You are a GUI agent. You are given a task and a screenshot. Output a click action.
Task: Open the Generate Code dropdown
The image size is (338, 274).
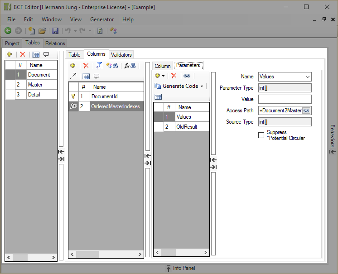tap(202, 86)
